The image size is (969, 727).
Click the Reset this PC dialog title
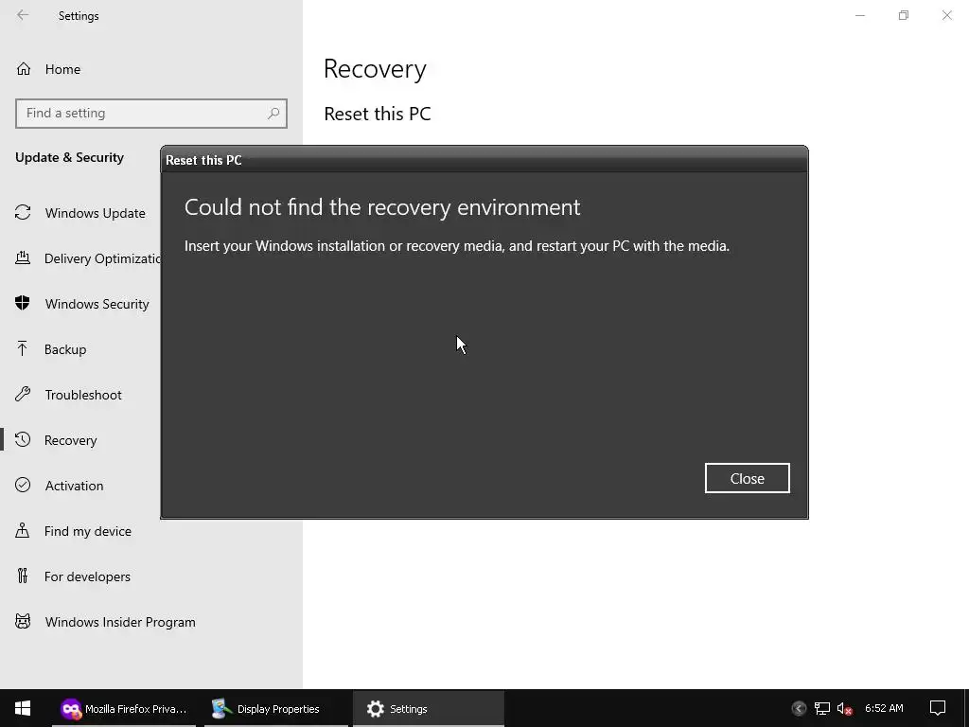pyautogui.click(x=203, y=160)
